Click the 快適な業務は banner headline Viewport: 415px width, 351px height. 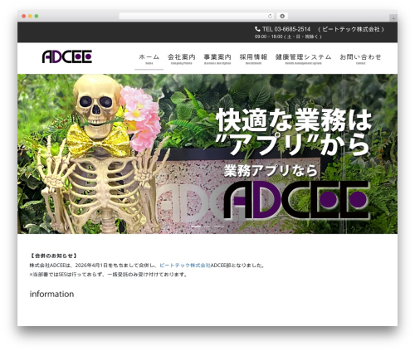(x=294, y=120)
